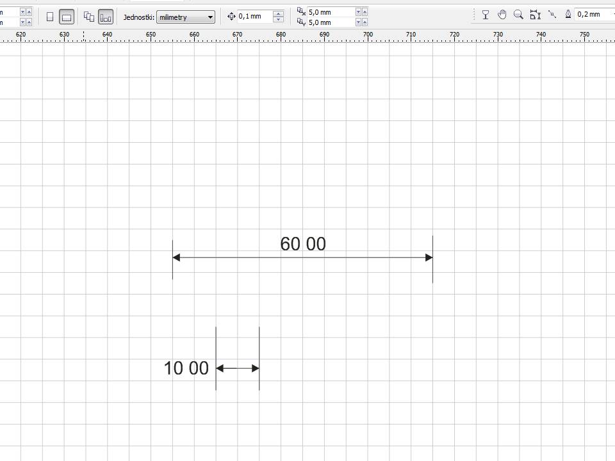The width and height of the screenshot is (615, 461).
Task: Click the outline pen nib icon
Action: point(568,15)
